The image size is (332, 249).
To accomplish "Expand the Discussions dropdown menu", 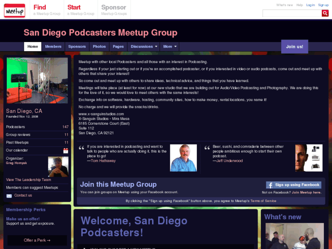I will [x=144, y=47].
